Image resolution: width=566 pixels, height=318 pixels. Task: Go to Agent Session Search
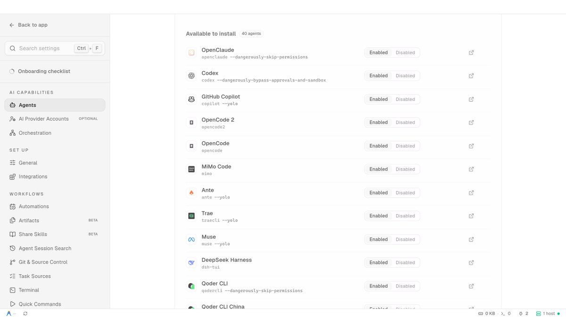coord(55,248)
